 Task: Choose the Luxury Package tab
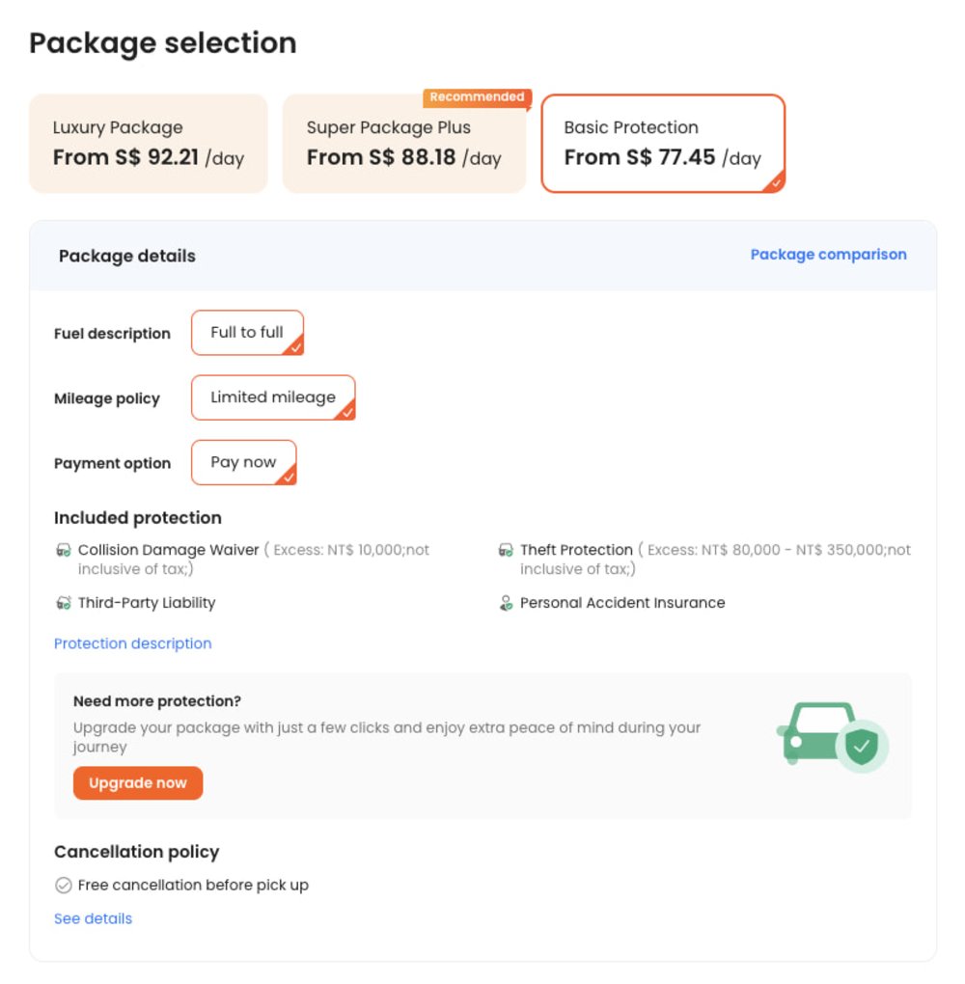(x=148, y=144)
